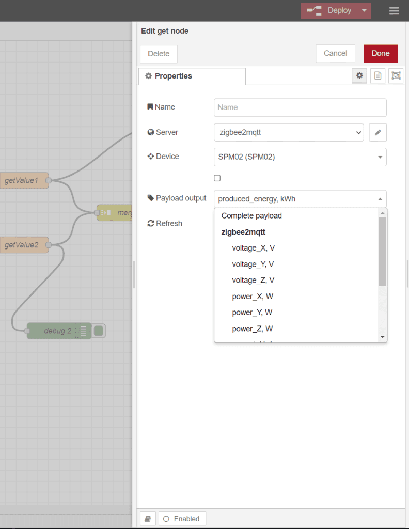Open the main hamburger menu
The height and width of the screenshot is (529, 409).
[x=394, y=11]
